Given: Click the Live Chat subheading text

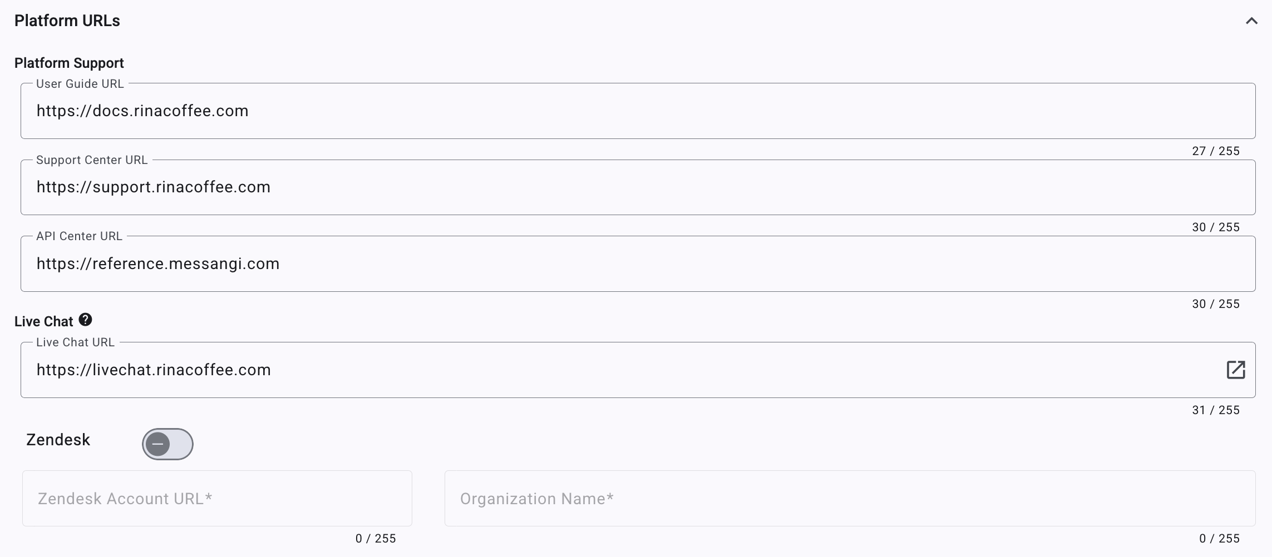Looking at the screenshot, I should pyautogui.click(x=43, y=322).
